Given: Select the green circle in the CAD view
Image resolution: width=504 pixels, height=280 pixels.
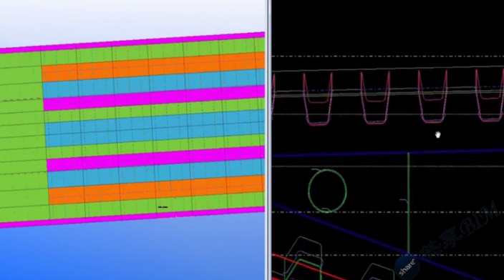Looking at the screenshot, I should point(327,191).
